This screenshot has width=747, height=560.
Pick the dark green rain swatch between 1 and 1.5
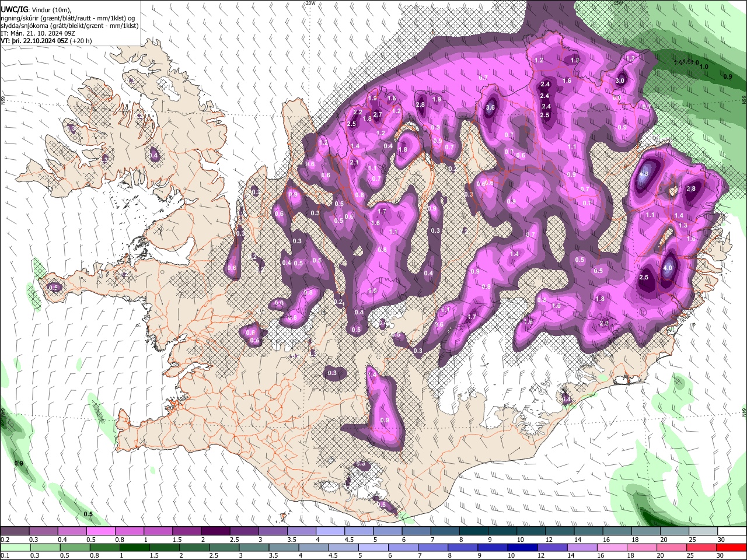tap(135, 547)
